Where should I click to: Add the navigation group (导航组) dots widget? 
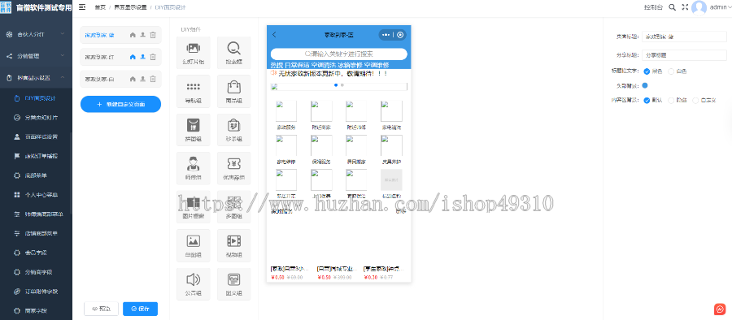[194, 91]
